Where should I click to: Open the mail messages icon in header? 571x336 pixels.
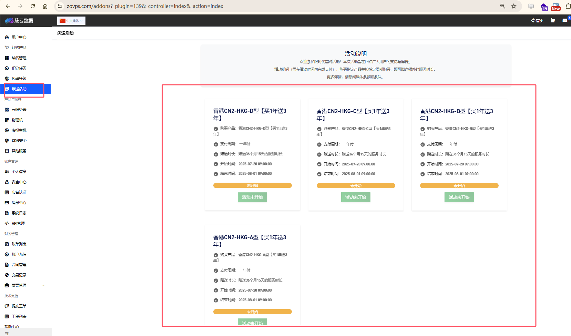[565, 21]
